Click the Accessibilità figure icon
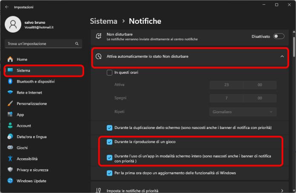 [x=10, y=159]
